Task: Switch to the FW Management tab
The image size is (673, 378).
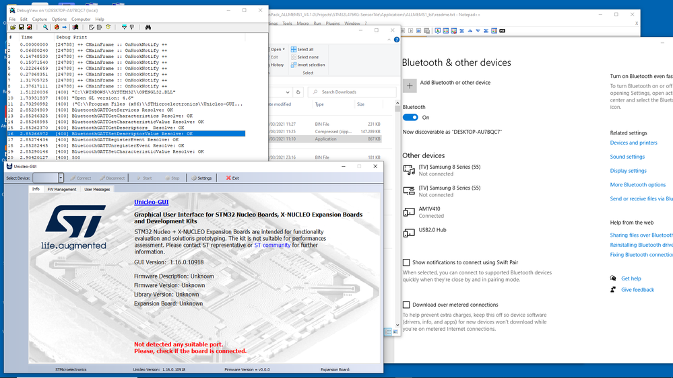Action: 62,189
